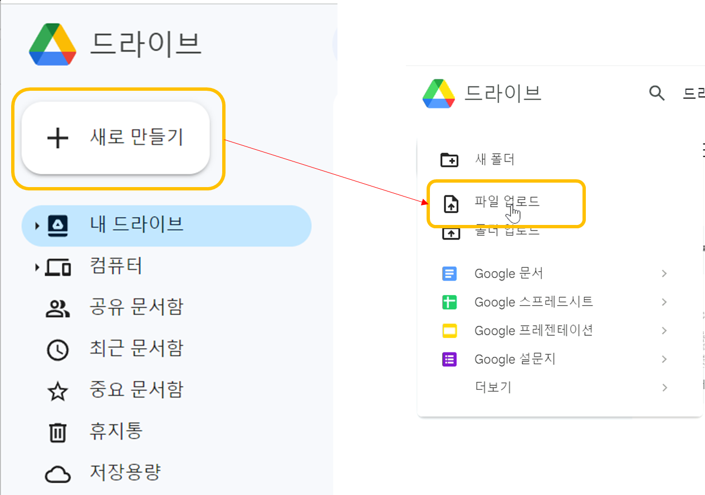Screen dimensions: 705x495
Task: Click the 공유 문서함 people icon
Action: 57,308
